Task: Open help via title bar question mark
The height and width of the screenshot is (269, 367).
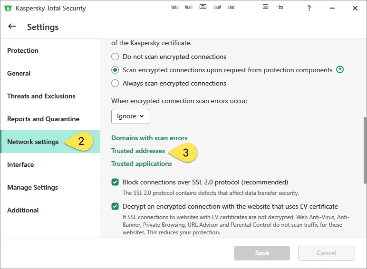Action: (x=309, y=8)
